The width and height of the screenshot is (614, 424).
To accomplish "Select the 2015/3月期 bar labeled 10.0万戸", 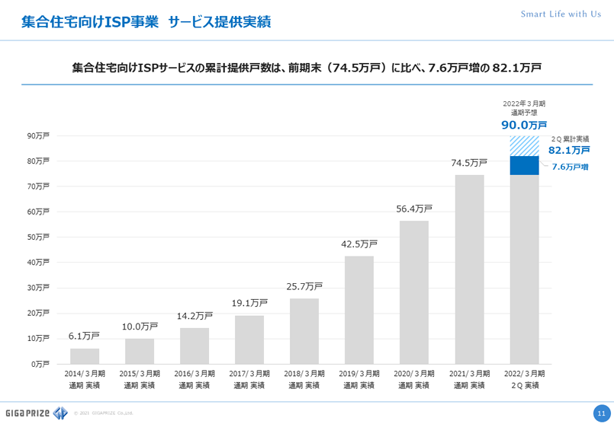I will (140, 351).
